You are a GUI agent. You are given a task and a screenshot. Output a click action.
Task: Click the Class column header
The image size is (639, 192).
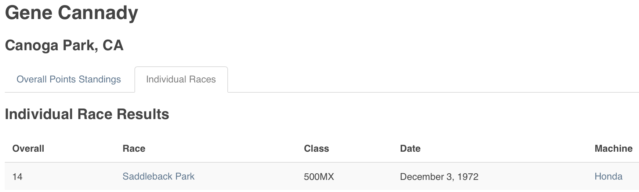click(x=317, y=148)
